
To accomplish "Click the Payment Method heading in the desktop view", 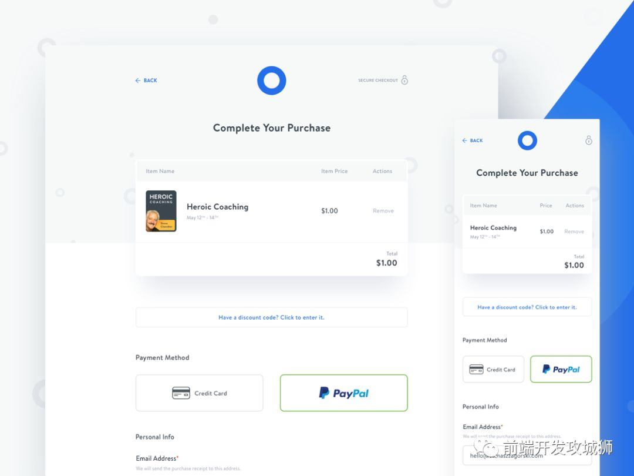I will pos(163,358).
